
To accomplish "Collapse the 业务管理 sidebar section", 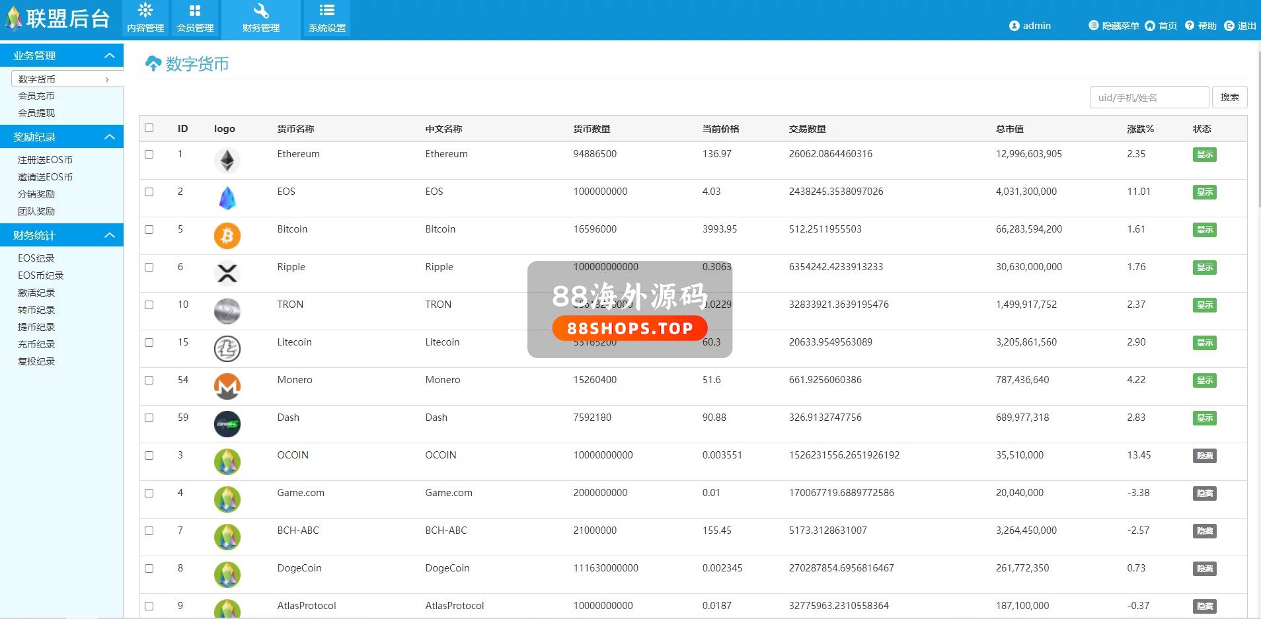I will pos(110,56).
